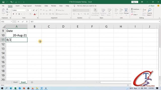Add a new sheet with plus icon

[32, 82]
